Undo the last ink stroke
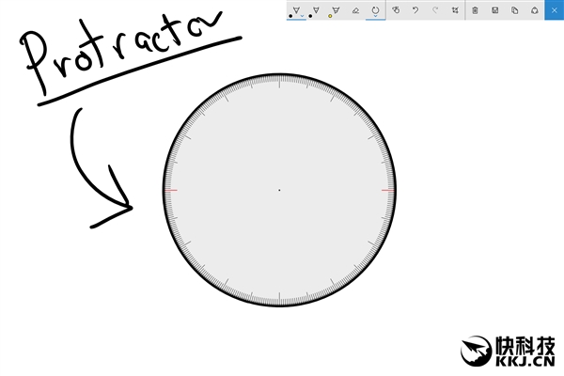 click(x=415, y=10)
